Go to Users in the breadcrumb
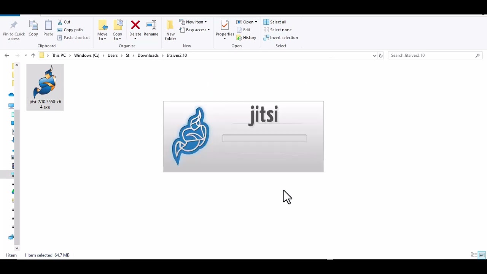Viewport: 487px width, 274px height. pyautogui.click(x=113, y=56)
